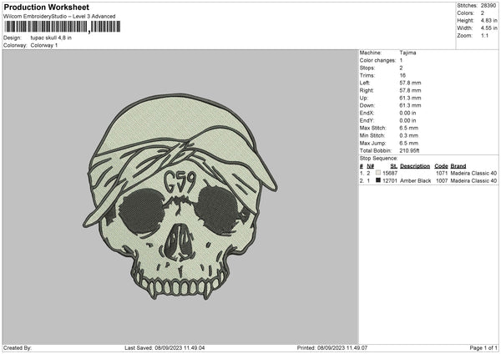Click the Colors value 2
Screen dimensions: 501x354
[482, 13]
